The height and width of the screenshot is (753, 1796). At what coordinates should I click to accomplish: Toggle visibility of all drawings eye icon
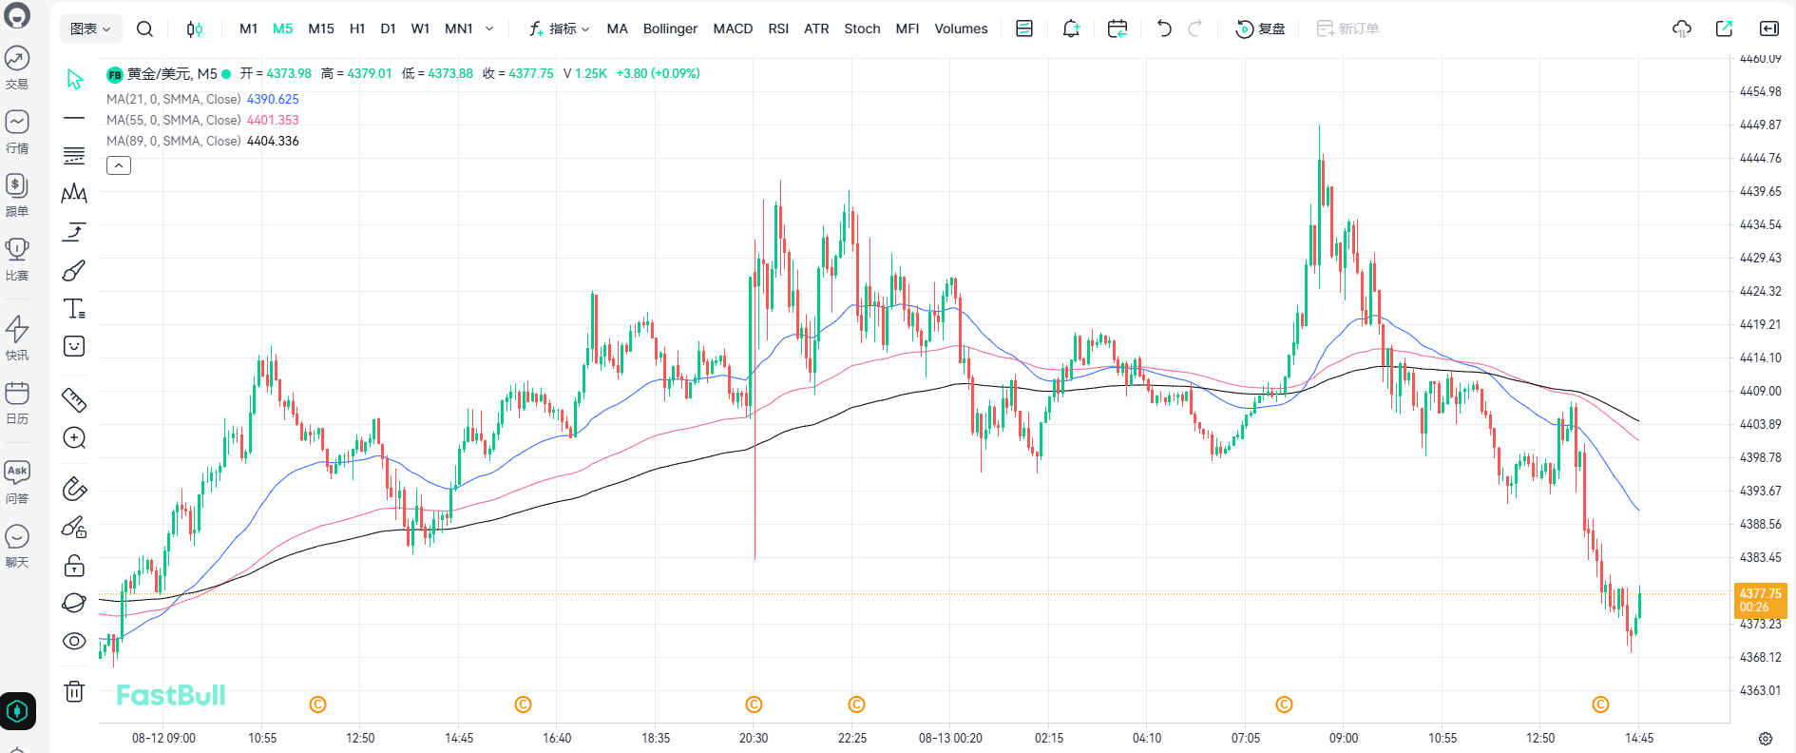(74, 641)
